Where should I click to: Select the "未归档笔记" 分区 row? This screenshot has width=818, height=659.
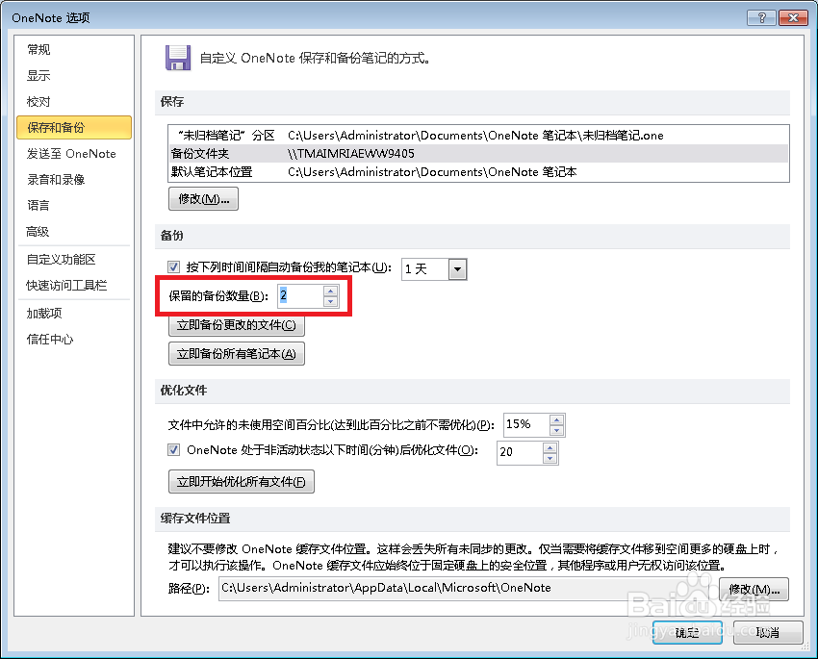point(478,136)
